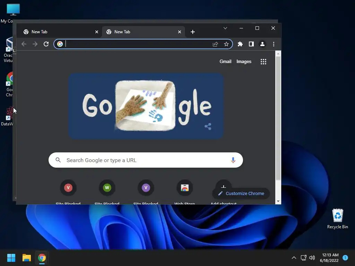The image size is (355, 266).
Task: Open the red V Site Blocked shortcut
Action: click(x=68, y=187)
